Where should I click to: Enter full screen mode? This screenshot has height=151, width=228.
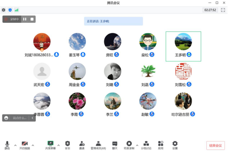(x=223, y=10)
